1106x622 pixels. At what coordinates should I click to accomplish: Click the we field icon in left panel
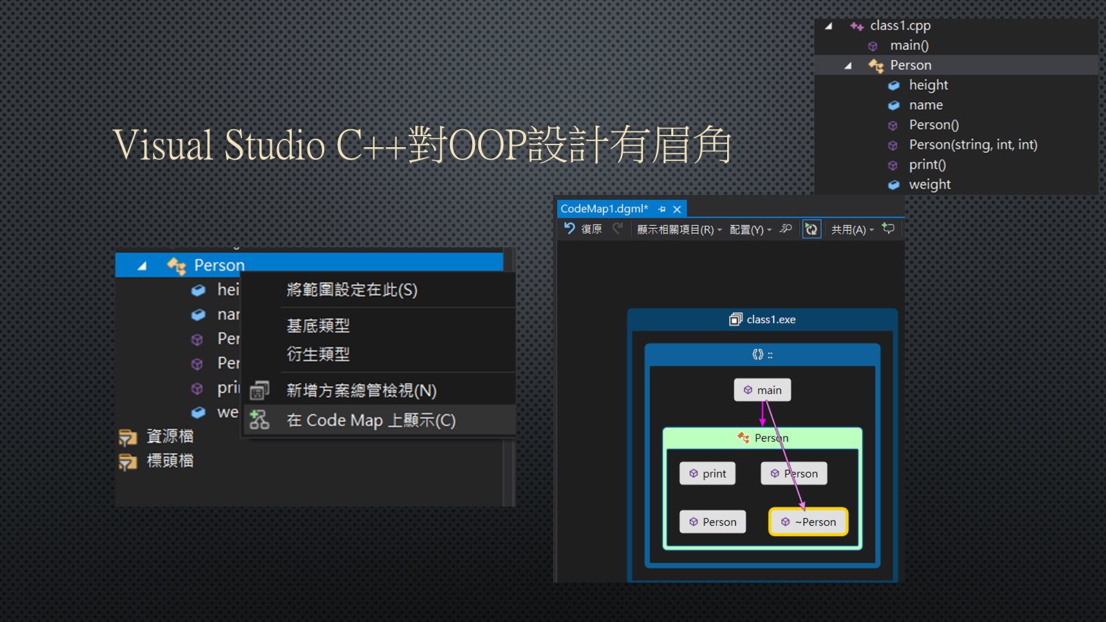[x=198, y=413]
